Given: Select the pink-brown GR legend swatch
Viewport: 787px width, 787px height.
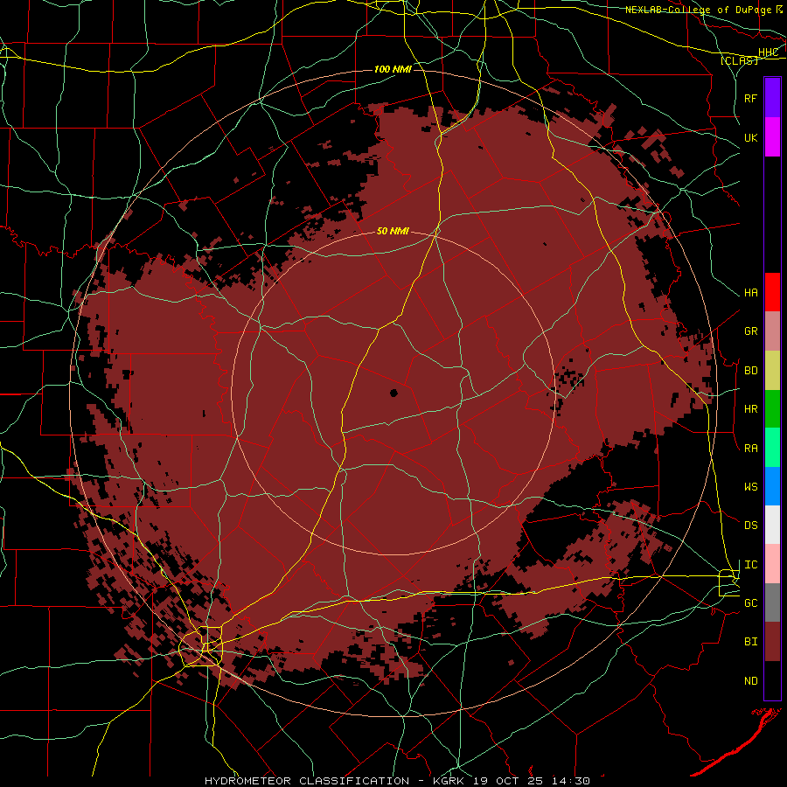Looking at the screenshot, I should [x=772, y=331].
